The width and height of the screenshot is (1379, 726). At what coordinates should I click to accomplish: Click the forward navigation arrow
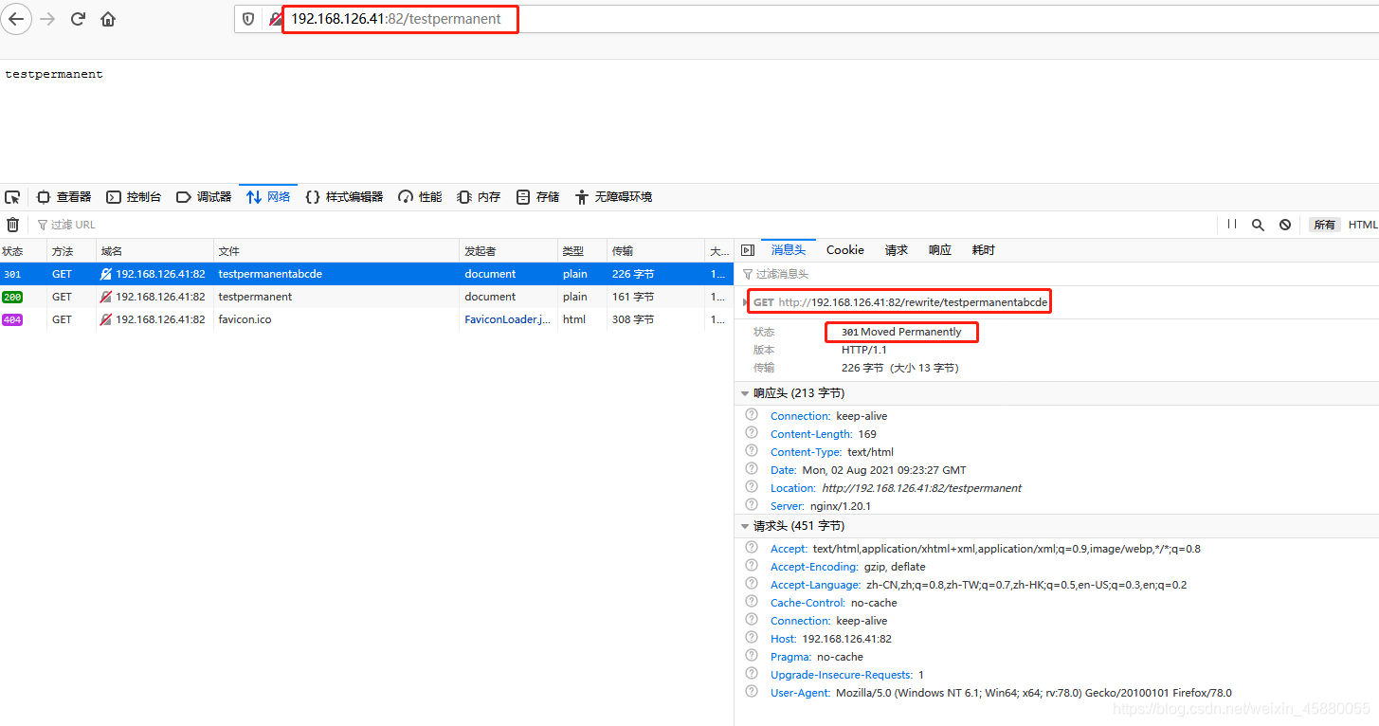(48, 18)
